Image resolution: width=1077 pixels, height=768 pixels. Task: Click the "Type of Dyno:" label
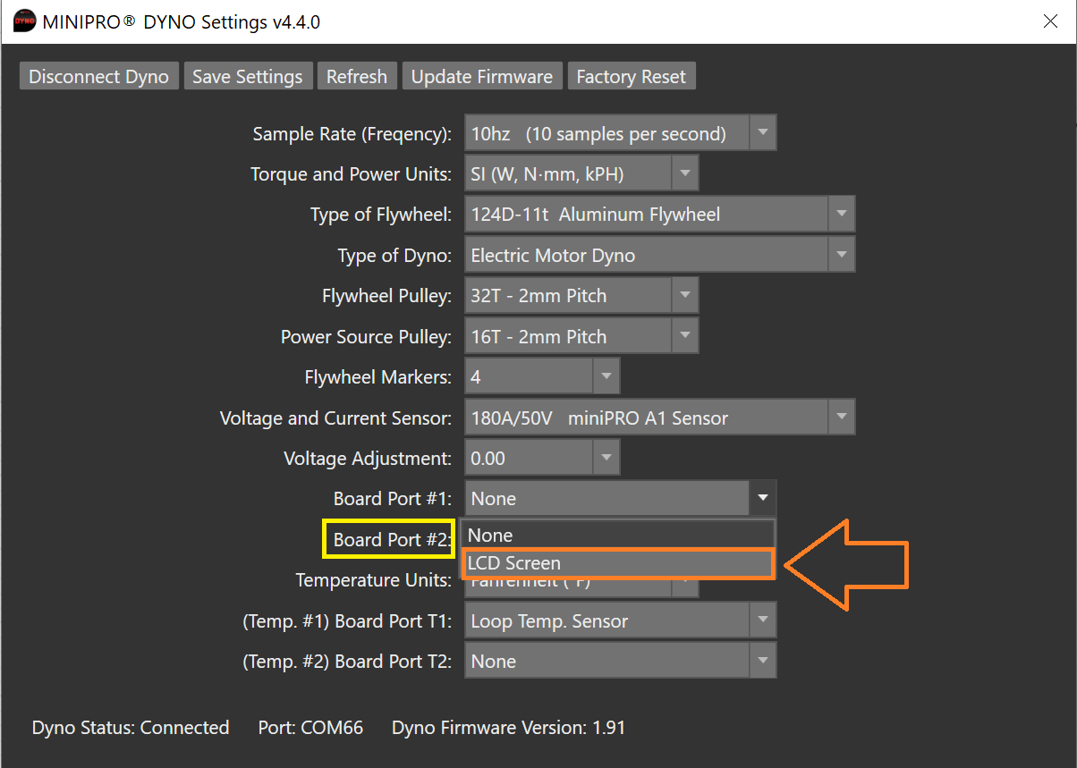point(394,256)
